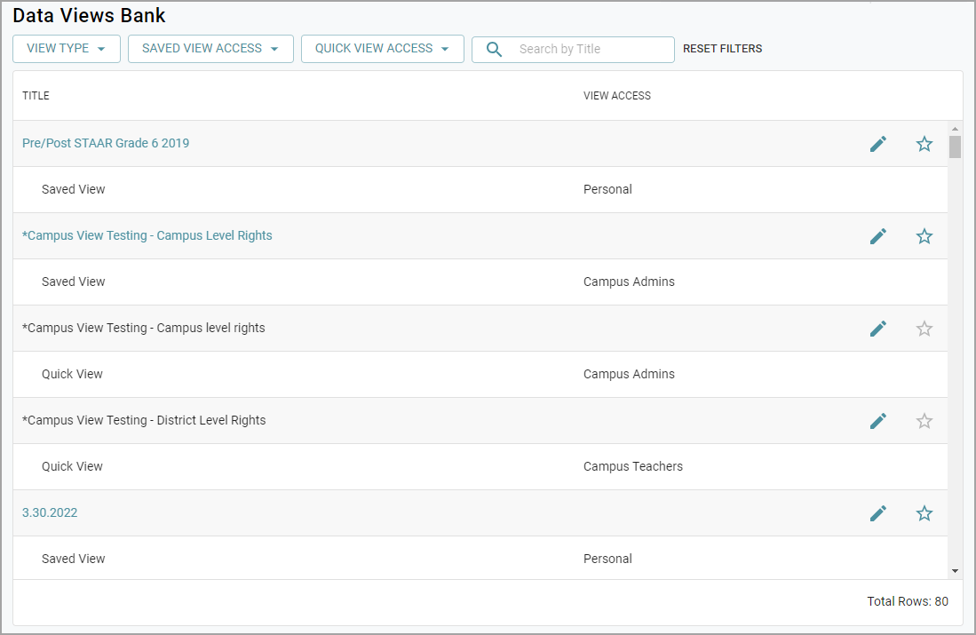Favorite the 3.30.2022 view
Viewport: 976px width, 635px height.
pos(924,513)
